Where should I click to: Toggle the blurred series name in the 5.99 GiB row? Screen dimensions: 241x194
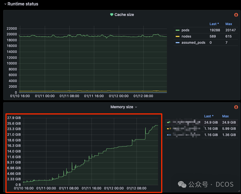click(186, 128)
